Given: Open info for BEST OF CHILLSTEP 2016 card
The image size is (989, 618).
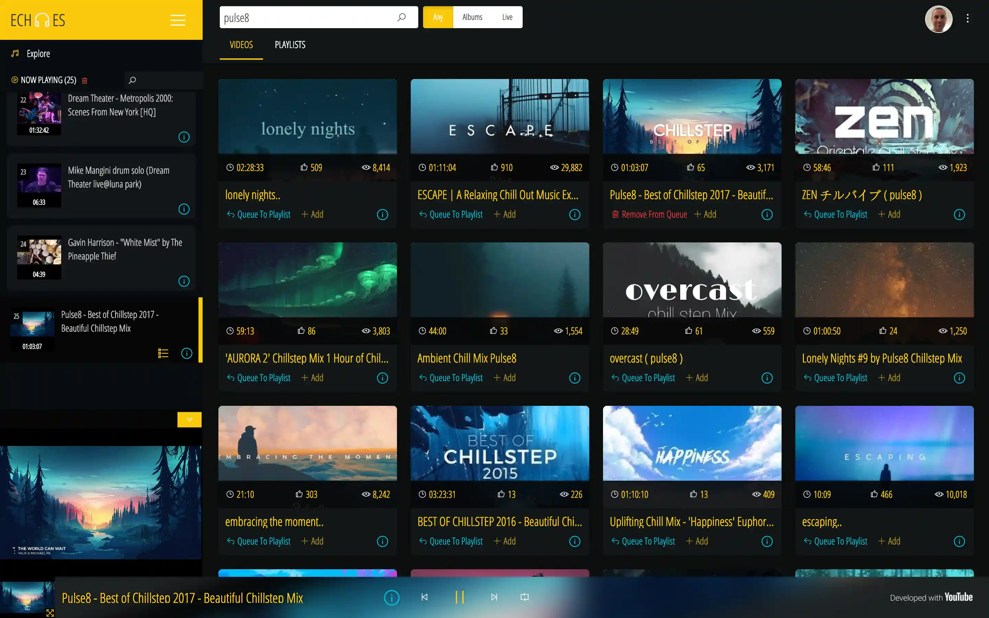Looking at the screenshot, I should (x=575, y=541).
